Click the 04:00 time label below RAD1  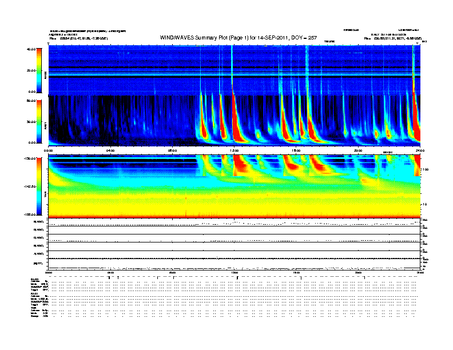click(110, 150)
